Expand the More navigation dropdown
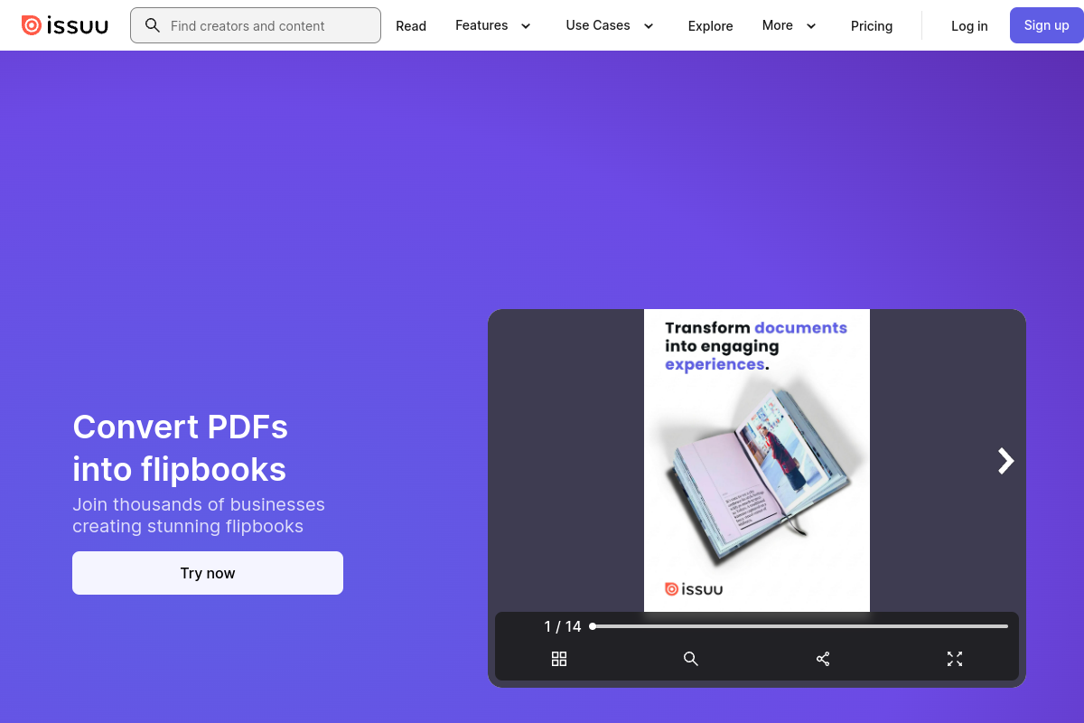This screenshot has width=1084, height=723. (x=789, y=25)
